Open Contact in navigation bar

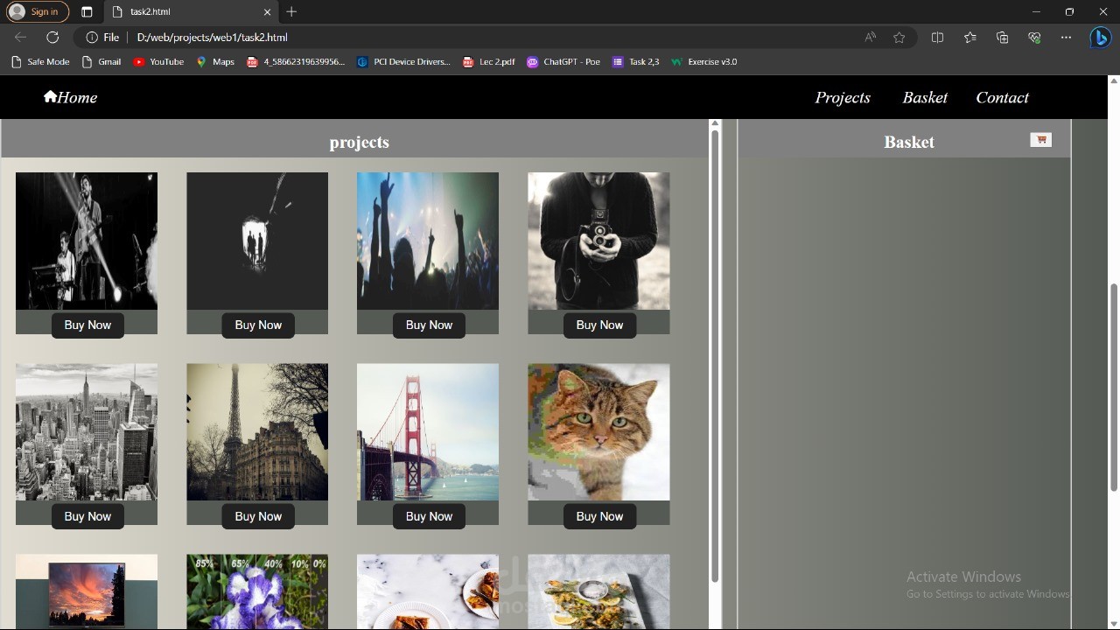[x=1002, y=97]
